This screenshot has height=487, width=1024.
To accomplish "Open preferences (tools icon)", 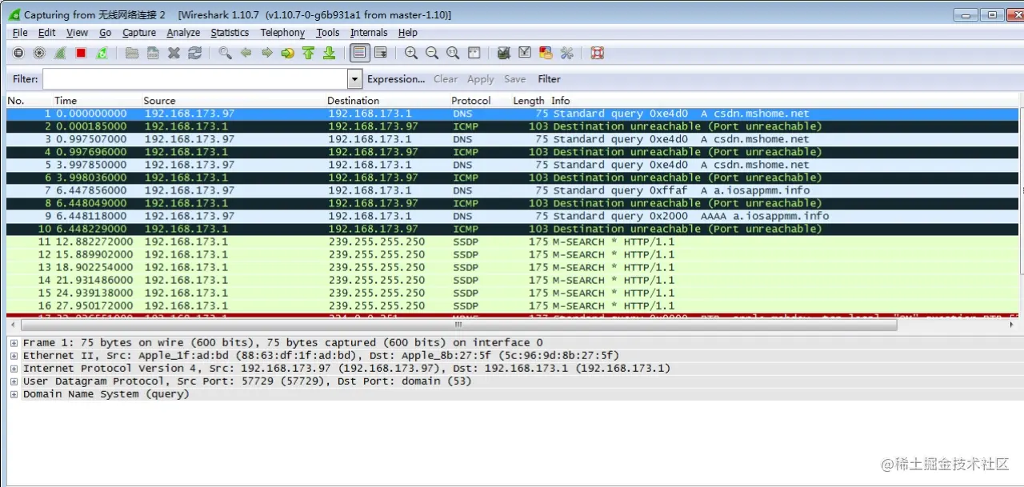I will click(x=566, y=53).
